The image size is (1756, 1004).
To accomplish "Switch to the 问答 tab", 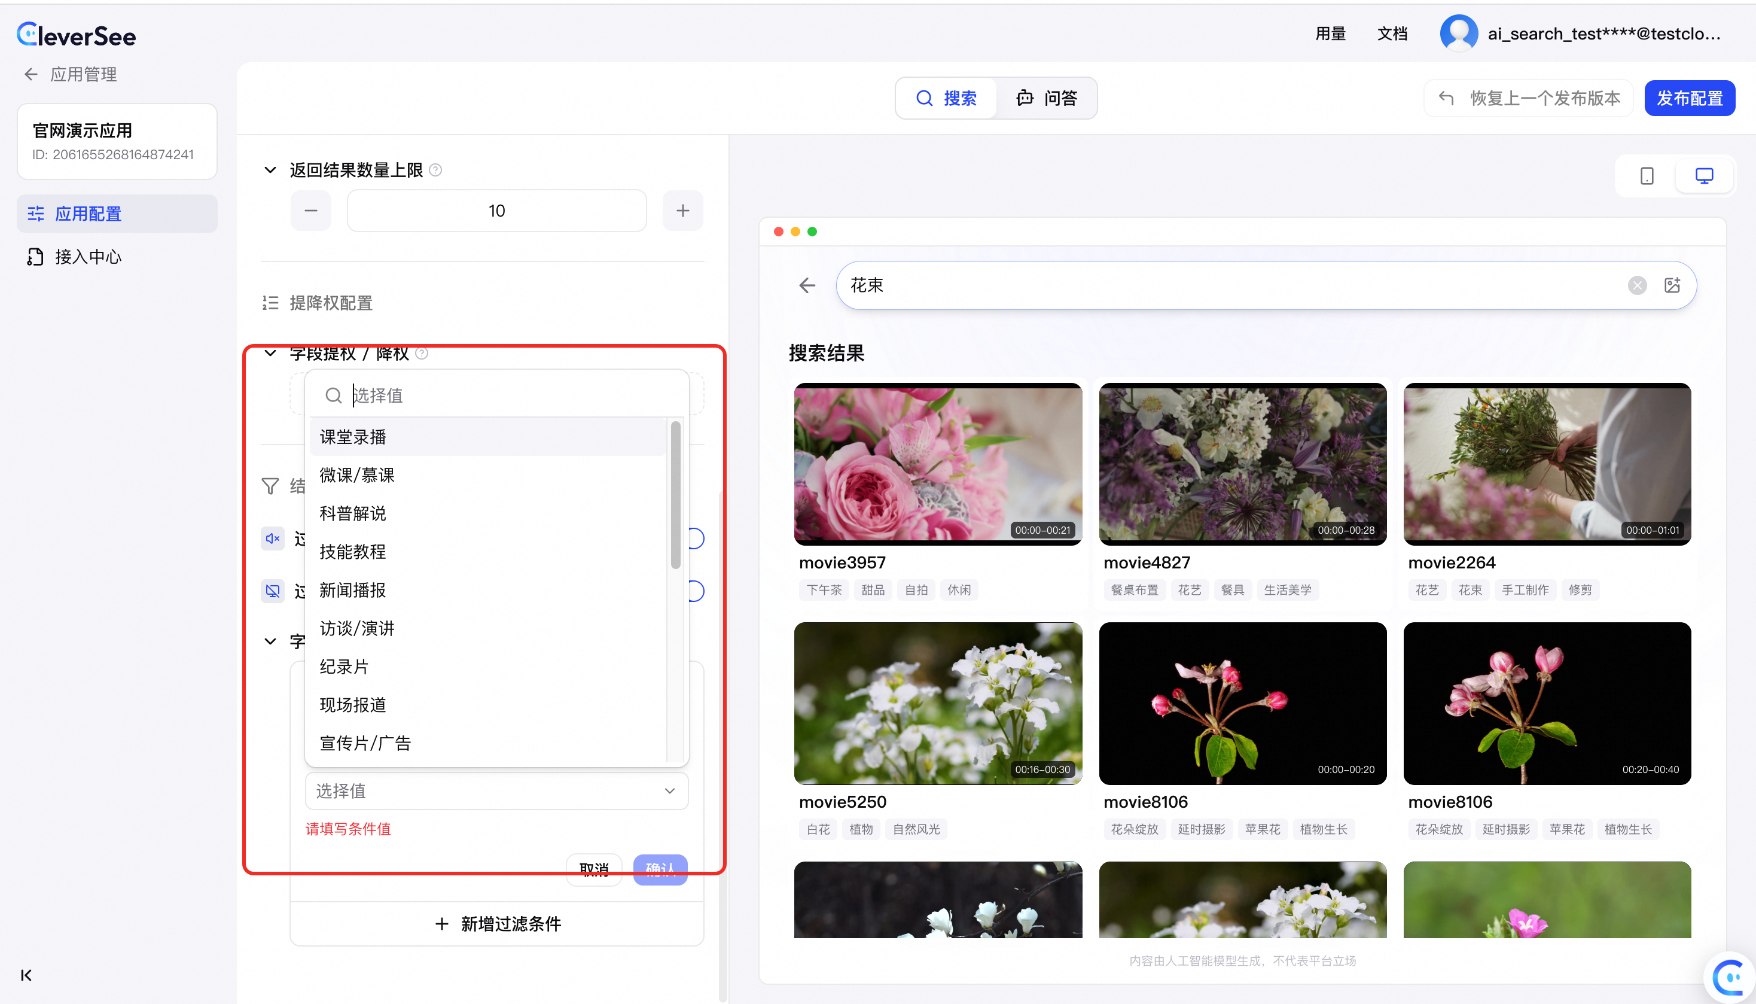I will 1046,98.
